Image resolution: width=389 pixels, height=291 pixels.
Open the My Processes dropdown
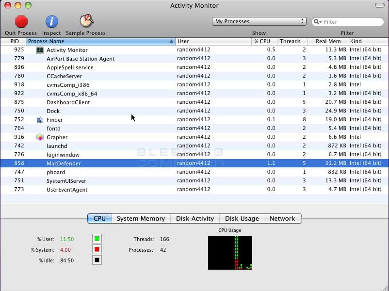[259, 21]
